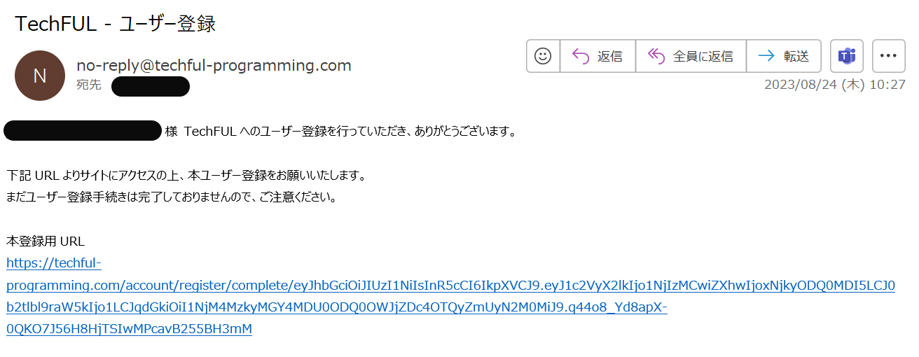Open the more actions ellipsis menu
The image size is (919, 357).
coord(888,56)
